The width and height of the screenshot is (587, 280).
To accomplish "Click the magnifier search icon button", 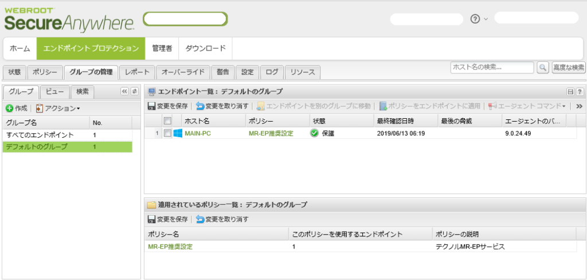I will point(542,68).
